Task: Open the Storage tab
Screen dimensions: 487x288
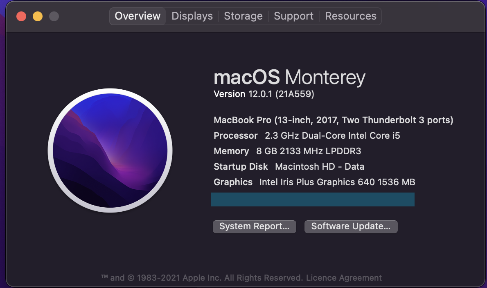Action: click(243, 16)
